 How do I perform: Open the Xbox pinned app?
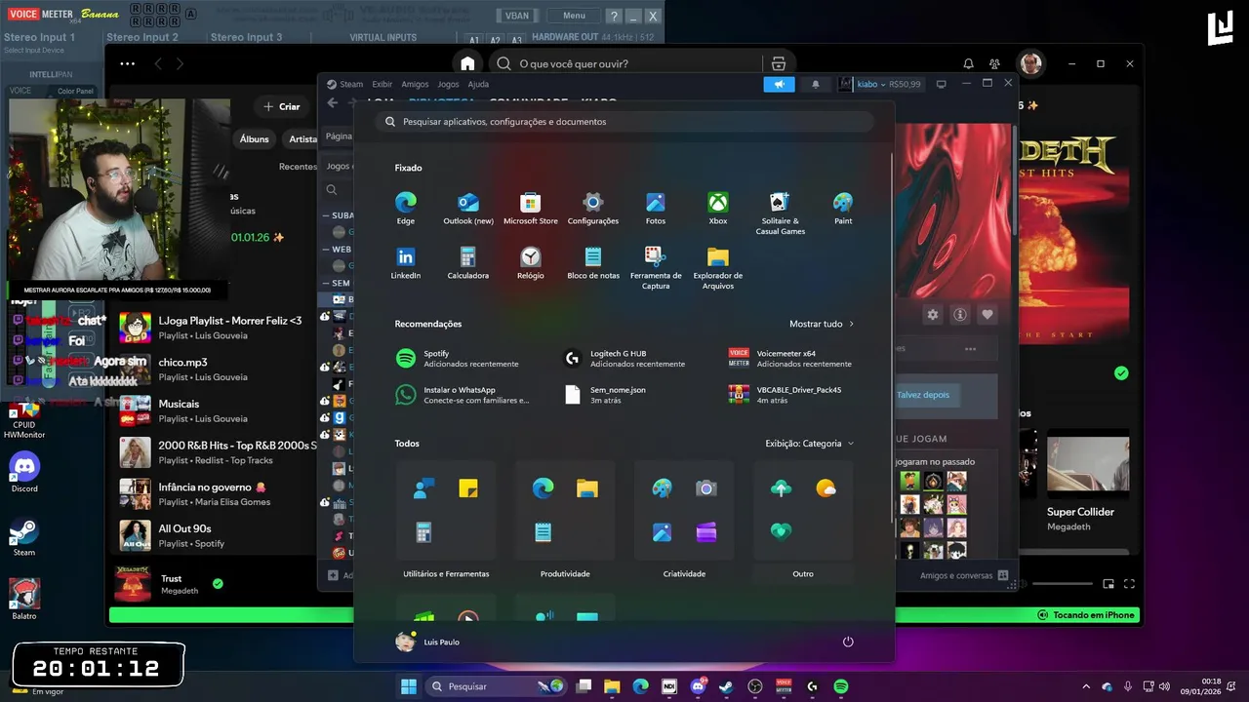(718, 208)
